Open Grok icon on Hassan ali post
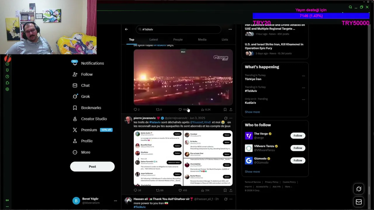 (x=226, y=199)
